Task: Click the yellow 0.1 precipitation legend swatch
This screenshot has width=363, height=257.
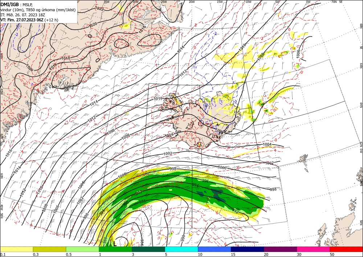Action: pos(16,249)
